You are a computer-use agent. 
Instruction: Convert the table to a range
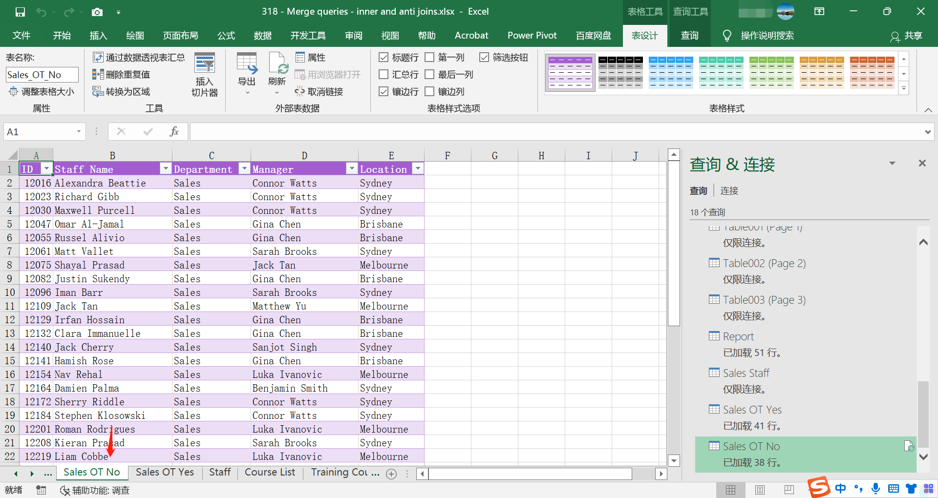121,91
